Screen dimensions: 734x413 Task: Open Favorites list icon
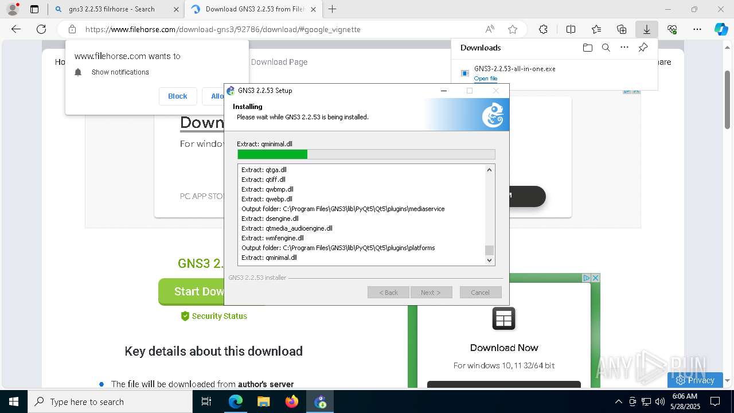click(596, 29)
